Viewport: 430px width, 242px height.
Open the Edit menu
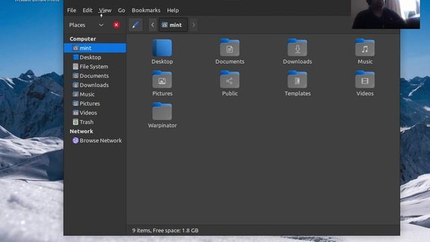[87, 10]
